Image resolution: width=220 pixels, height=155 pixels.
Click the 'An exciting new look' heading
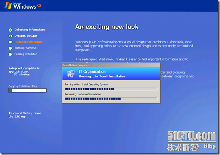[107, 27]
